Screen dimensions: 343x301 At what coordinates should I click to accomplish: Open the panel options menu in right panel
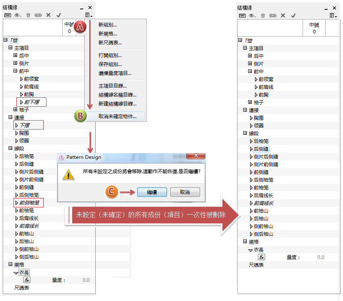pyautogui.click(x=333, y=15)
